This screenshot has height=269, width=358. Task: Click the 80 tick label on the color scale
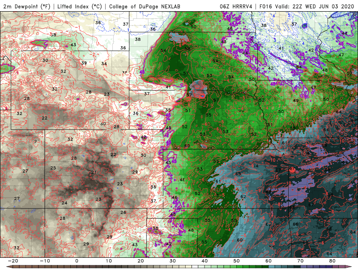[332, 261]
